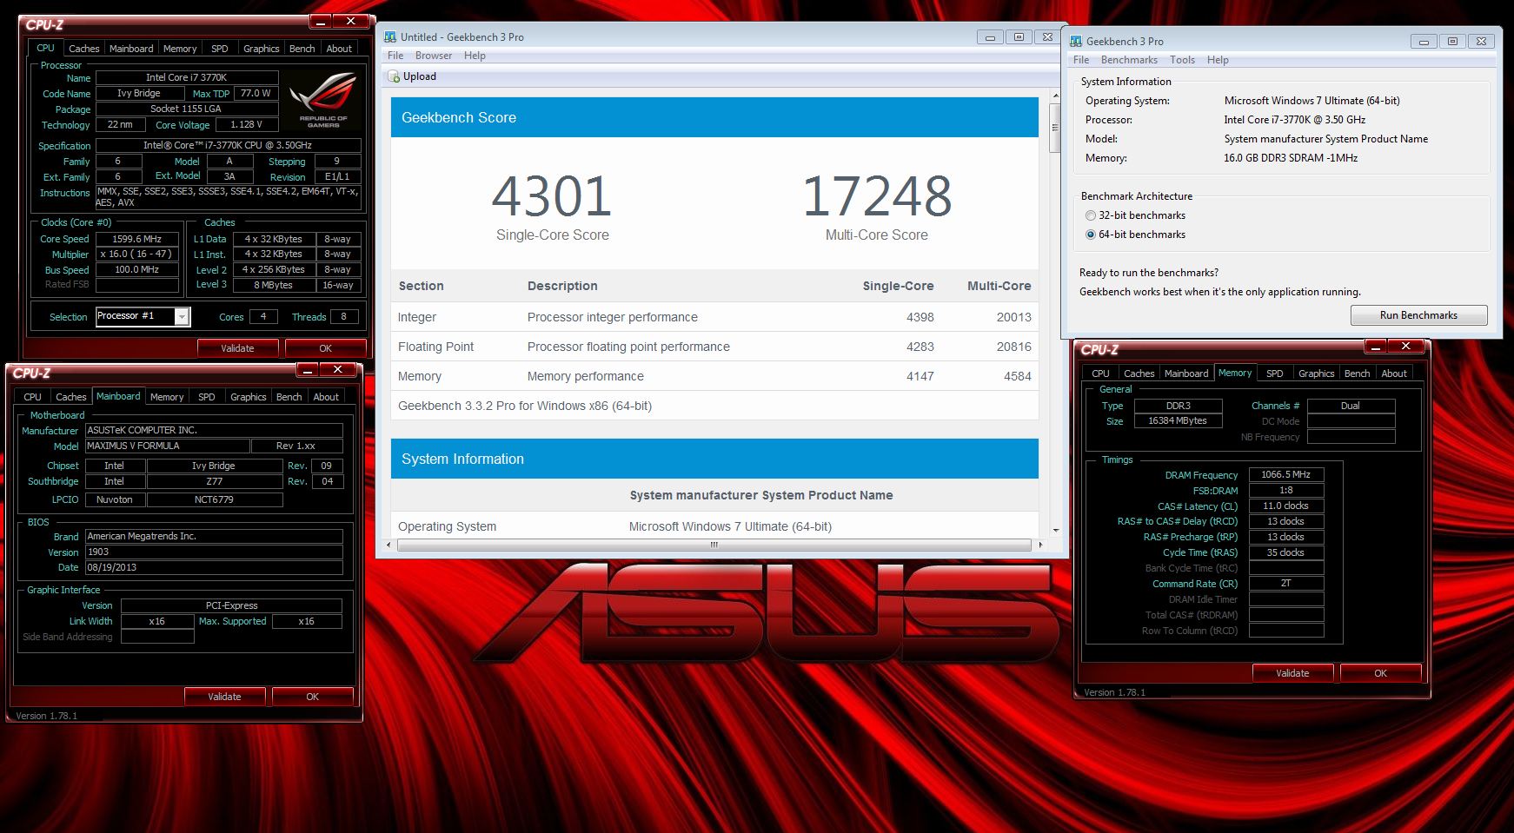Click the Geekbench Score blue header
This screenshot has height=833, width=1514.
coord(714,117)
